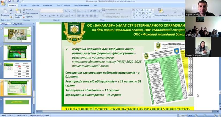Open the font name combo box
221x117 pixels.
[48, 11]
